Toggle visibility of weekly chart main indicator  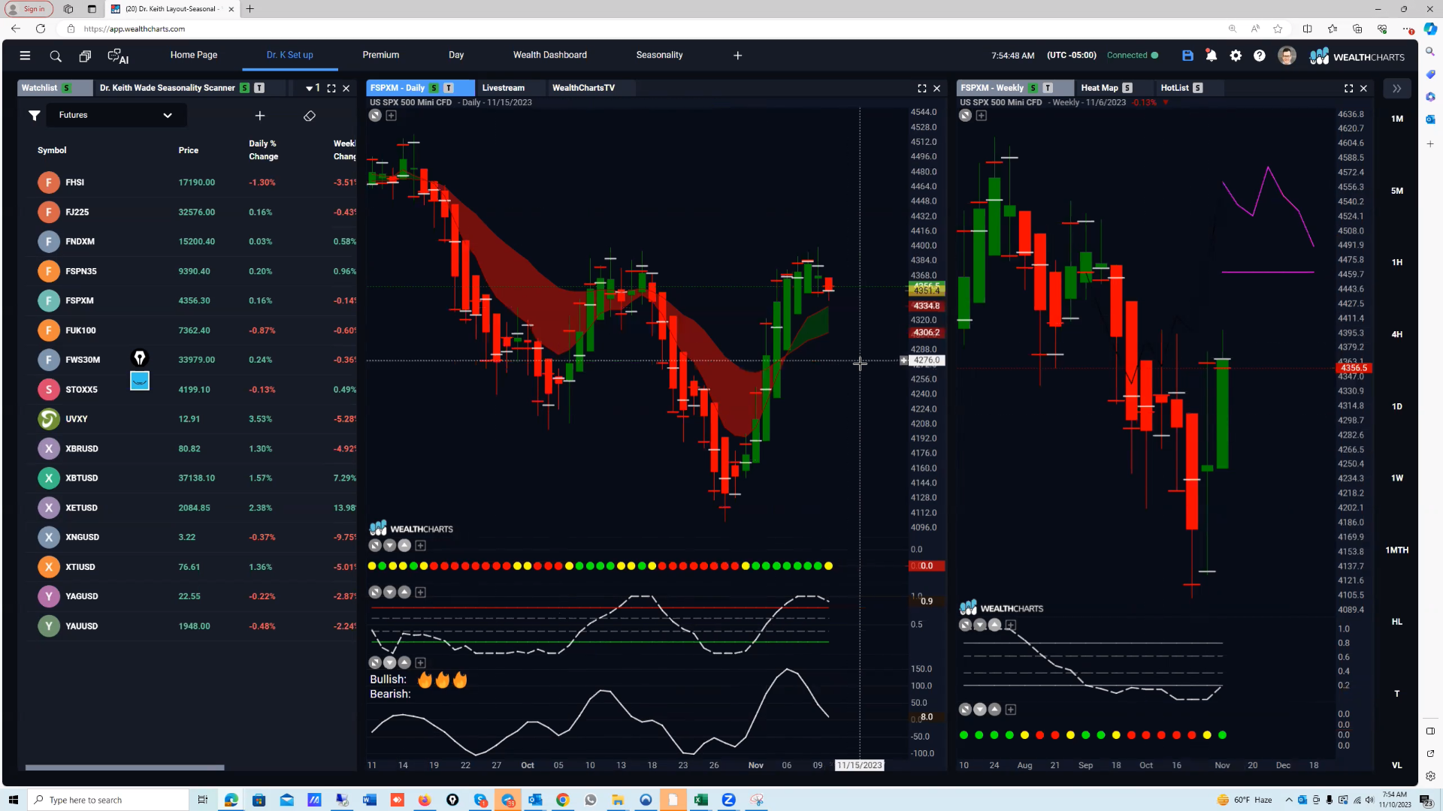(965, 116)
